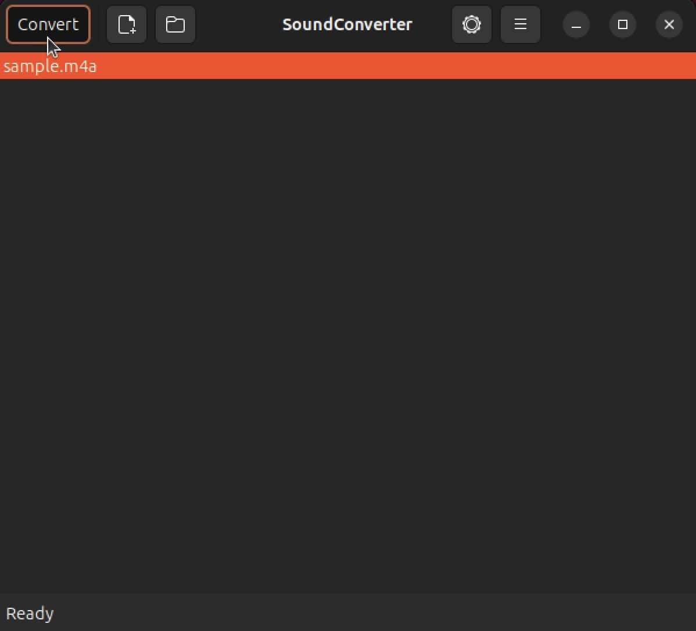Screen dimensions: 696x631
Task: Open the Add Folder dialog icon
Action: coord(175,24)
